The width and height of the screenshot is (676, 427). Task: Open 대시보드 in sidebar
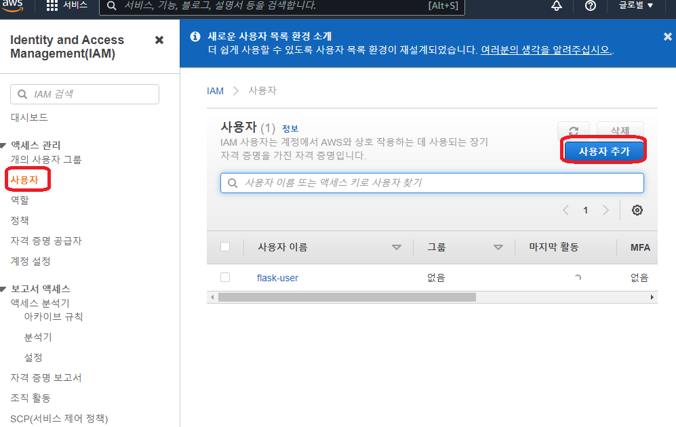(29, 117)
